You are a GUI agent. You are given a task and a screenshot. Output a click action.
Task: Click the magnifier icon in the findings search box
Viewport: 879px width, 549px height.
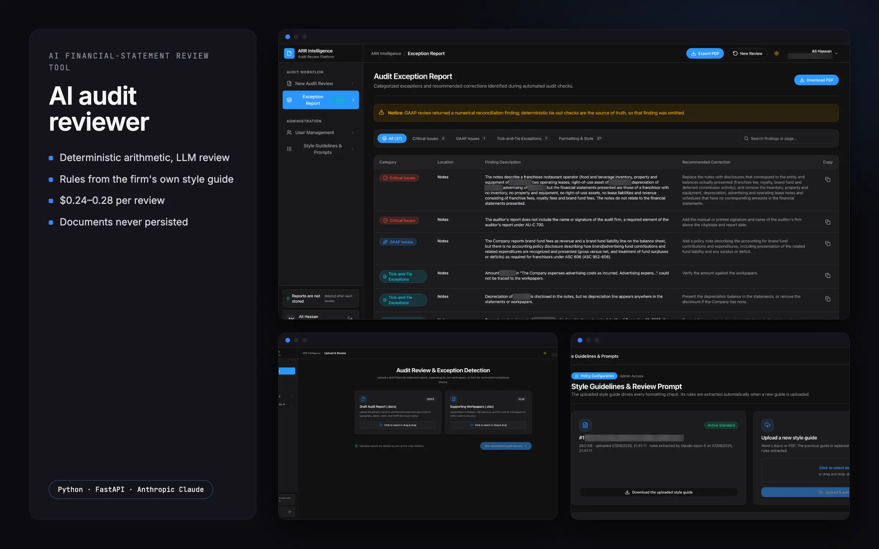746,138
